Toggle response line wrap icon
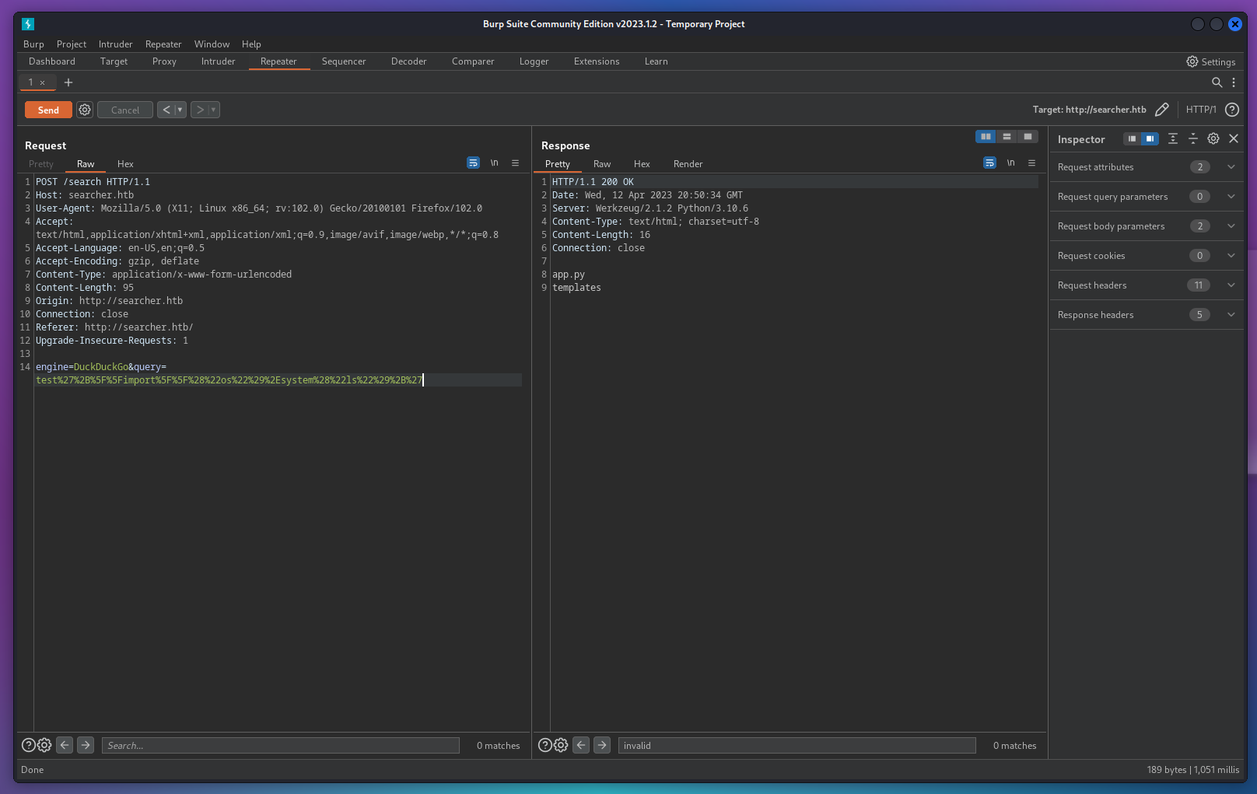 click(989, 163)
